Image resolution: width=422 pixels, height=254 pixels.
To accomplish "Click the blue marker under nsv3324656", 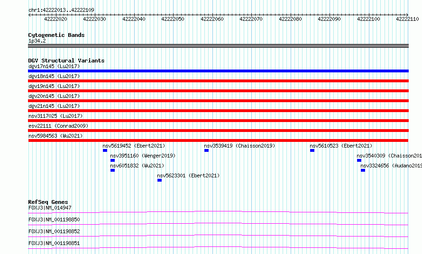I will tap(363, 170).
